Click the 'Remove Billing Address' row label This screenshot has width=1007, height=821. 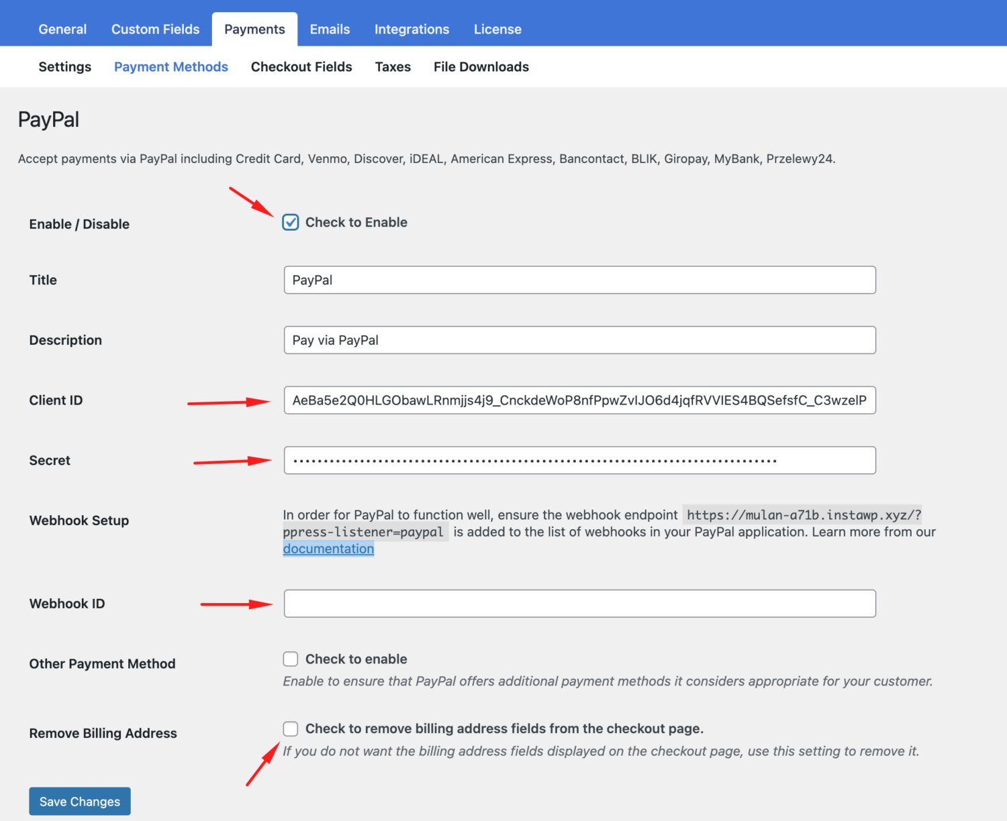103,733
